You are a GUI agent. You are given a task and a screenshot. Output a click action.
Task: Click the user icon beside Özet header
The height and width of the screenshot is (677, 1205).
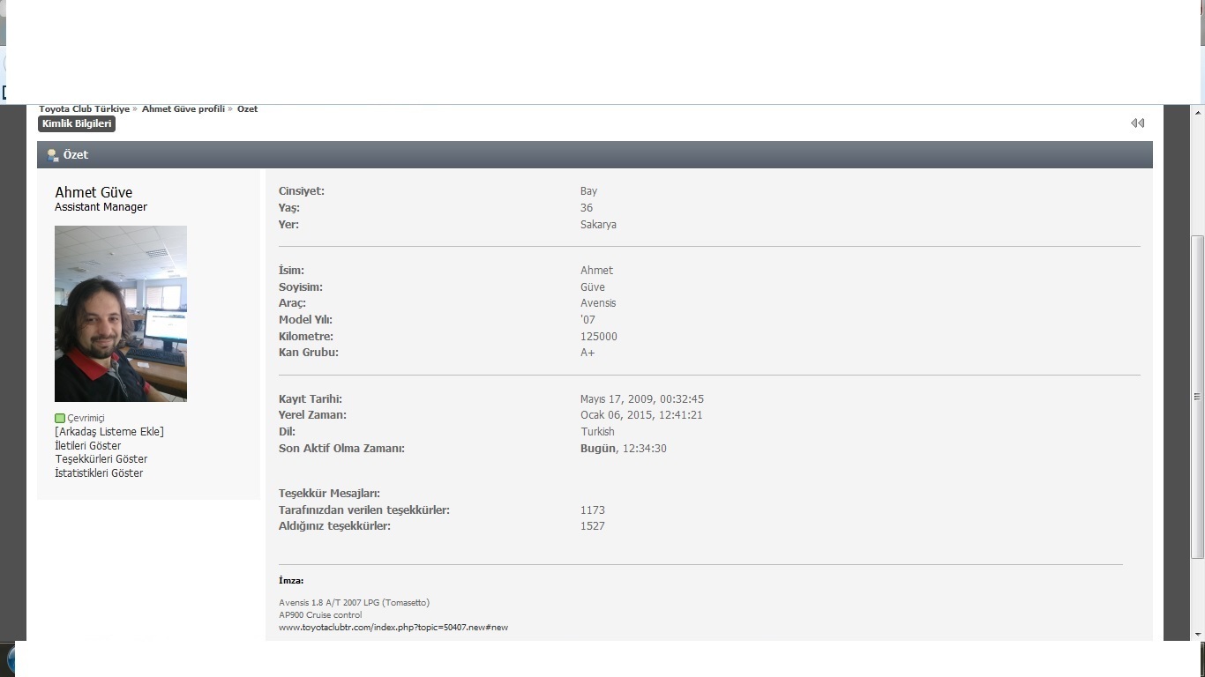[x=52, y=155]
